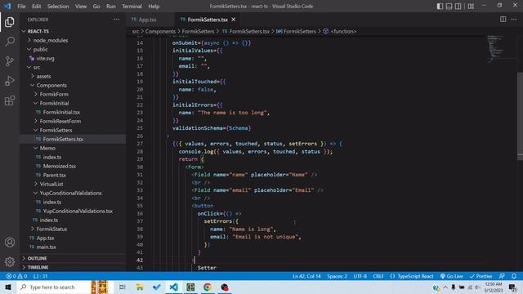Expand the node_modules folder
The image size is (523, 294).
pos(73,40)
